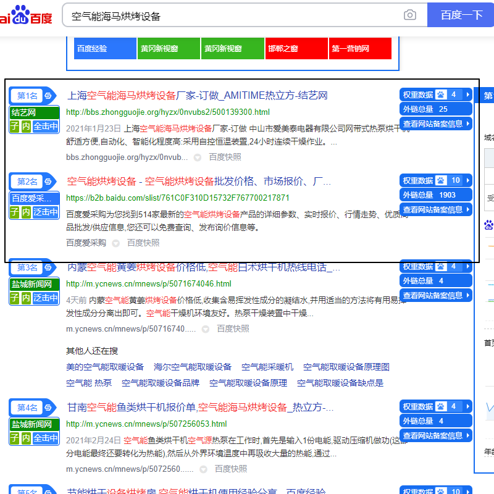Expand dropdown arrow beside m.ycnews.cn/mnews/p/5072560
This screenshot has width=494, height=494.
tap(204, 469)
